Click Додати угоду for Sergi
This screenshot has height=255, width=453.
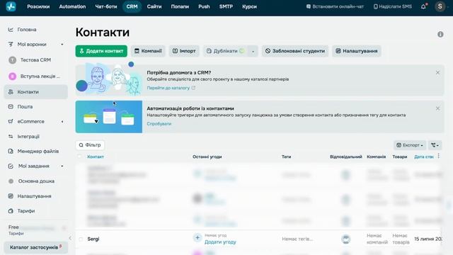pyautogui.click(x=220, y=242)
